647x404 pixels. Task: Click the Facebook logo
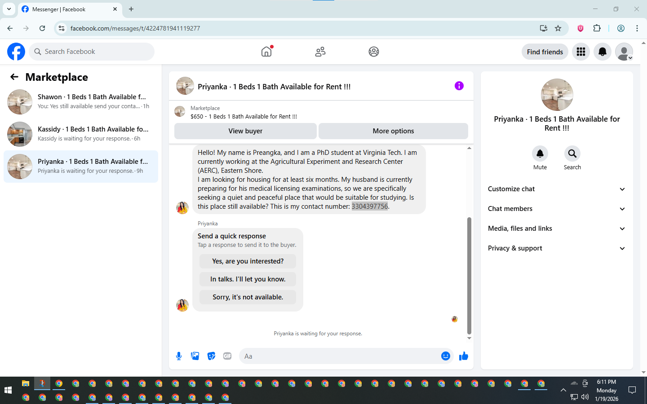pyautogui.click(x=16, y=52)
